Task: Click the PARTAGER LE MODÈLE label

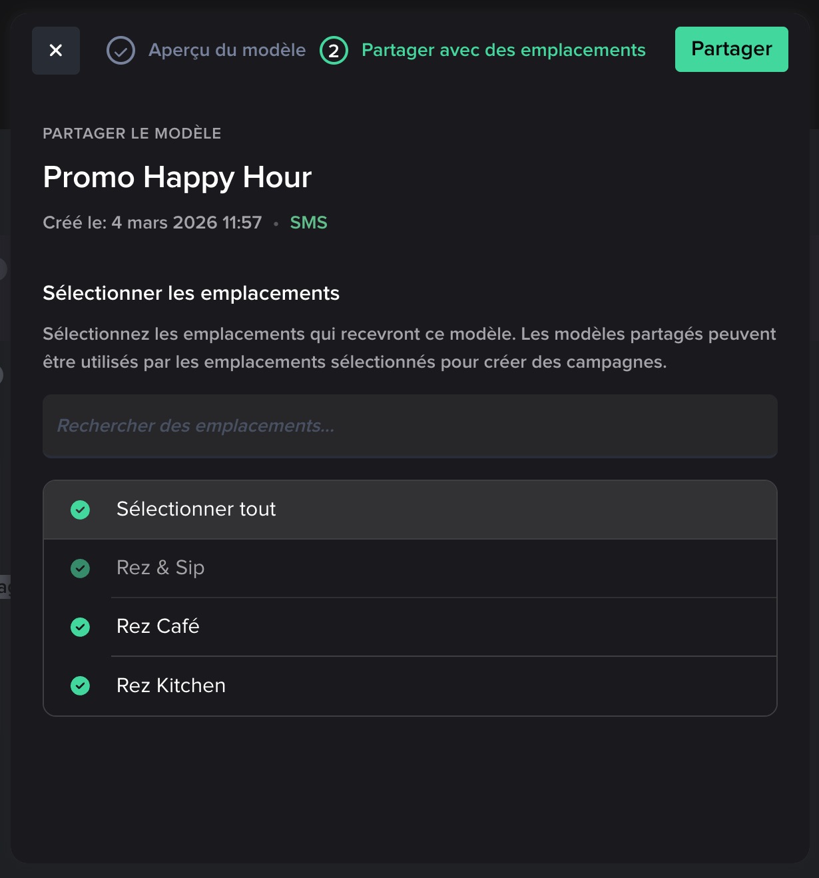Action: pos(132,133)
